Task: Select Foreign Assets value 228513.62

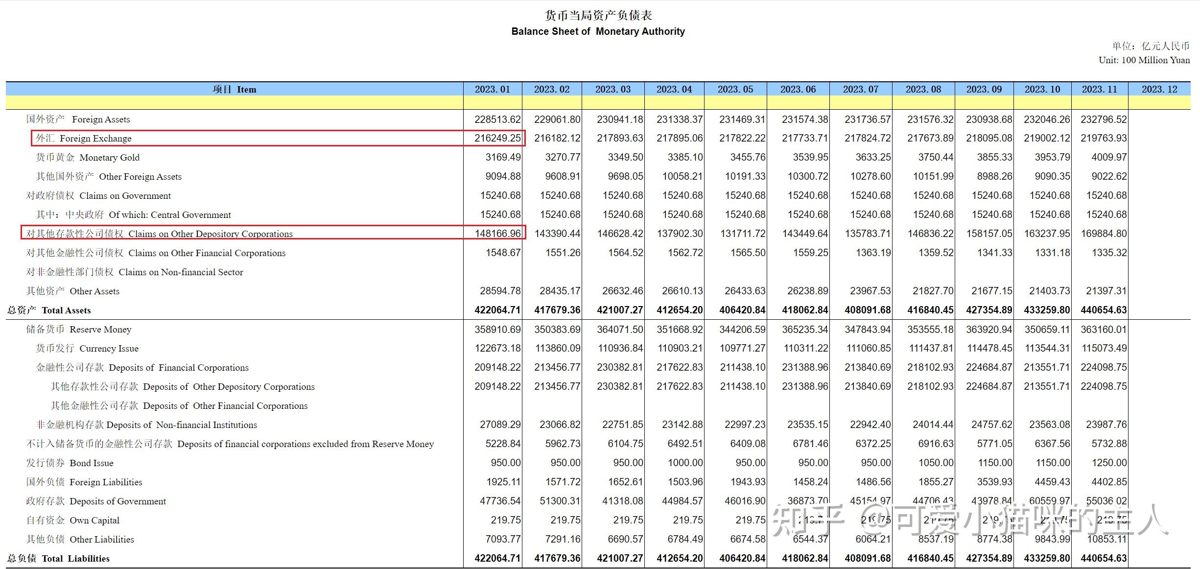Action: [x=497, y=119]
